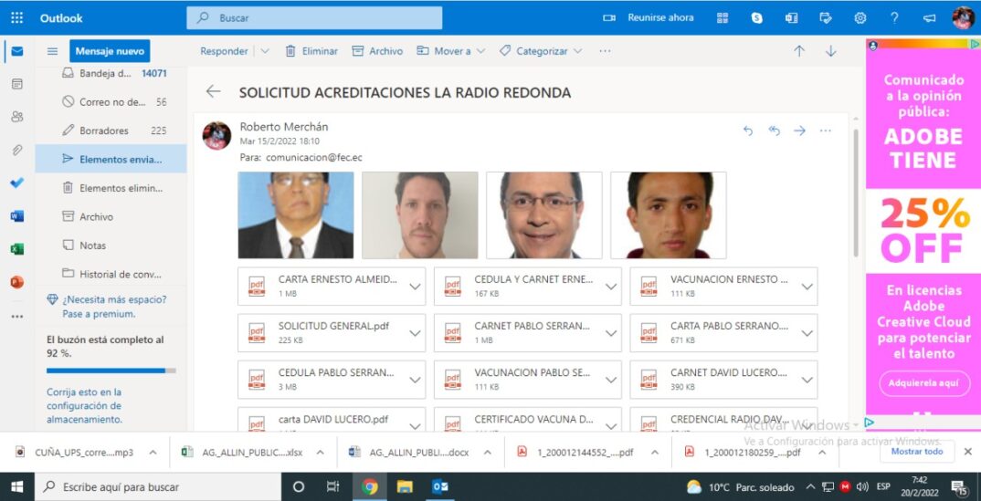Open more message actions ellipsis
Image resolution: width=981 pixels, height=501 pixels.
pos(826,130)
